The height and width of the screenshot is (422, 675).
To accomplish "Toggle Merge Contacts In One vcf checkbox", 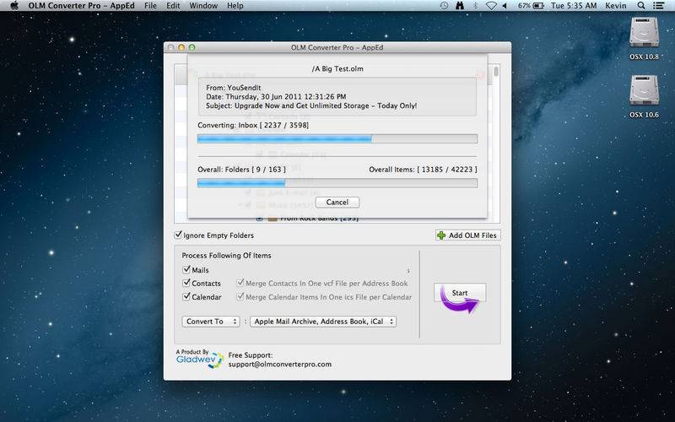I will (240, 283).
